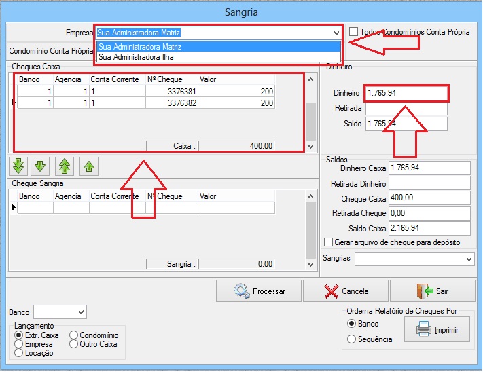The image size is (483, 372).
Task: Select Sequência ordering radio option
Action: [351, 339]
